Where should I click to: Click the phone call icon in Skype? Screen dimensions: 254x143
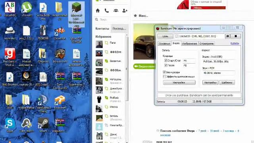107,11
